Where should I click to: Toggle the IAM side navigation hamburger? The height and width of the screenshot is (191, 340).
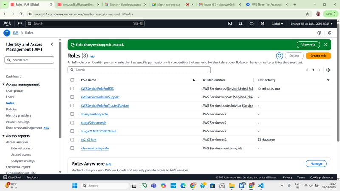click(x=7, y=33)
